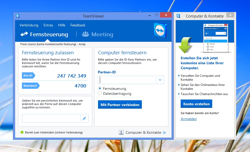This screenshot has height=152, width=250.
Task: Click the Kennwort label tag
Action: pyautogui.click(x=31, y=86)
